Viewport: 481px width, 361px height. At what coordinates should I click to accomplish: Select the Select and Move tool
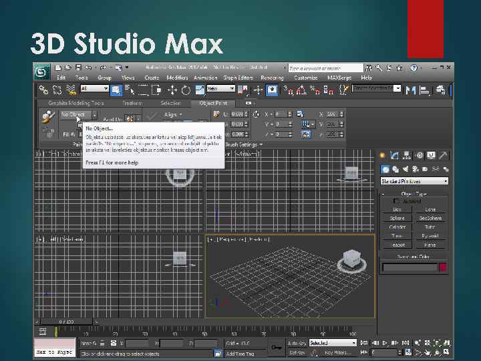[x=172, y=90]
